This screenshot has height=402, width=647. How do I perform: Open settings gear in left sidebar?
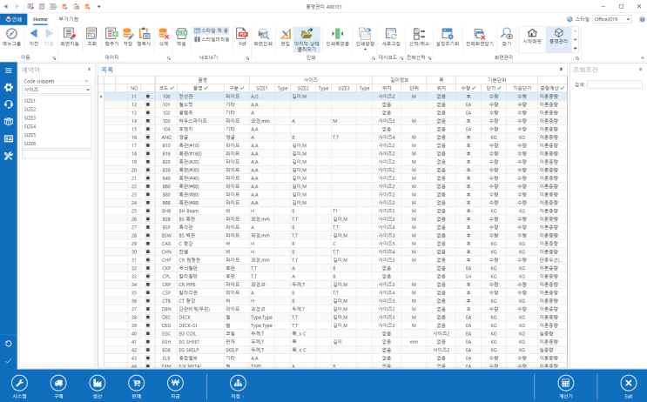click(x=8, y=87)
